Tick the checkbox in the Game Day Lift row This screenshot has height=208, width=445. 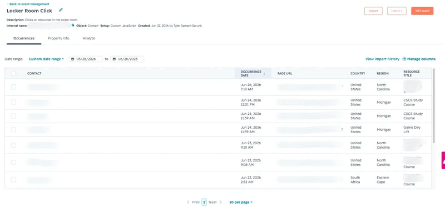13,130
